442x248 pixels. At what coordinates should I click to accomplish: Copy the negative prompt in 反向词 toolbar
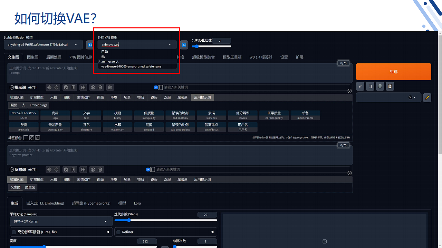point(93,169)
